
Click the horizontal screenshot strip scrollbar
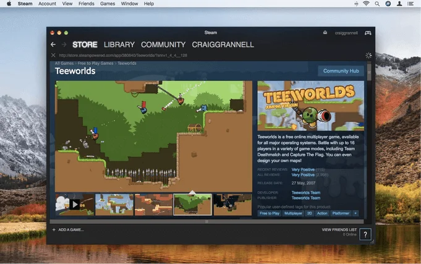206,221
